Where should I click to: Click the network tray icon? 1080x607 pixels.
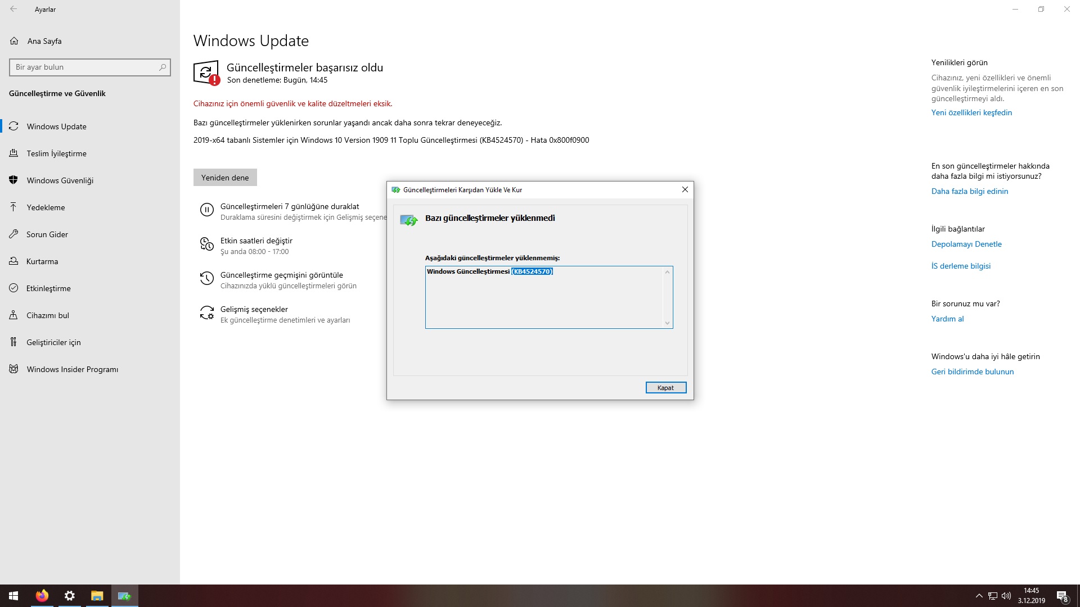click(x=993, y=596)
